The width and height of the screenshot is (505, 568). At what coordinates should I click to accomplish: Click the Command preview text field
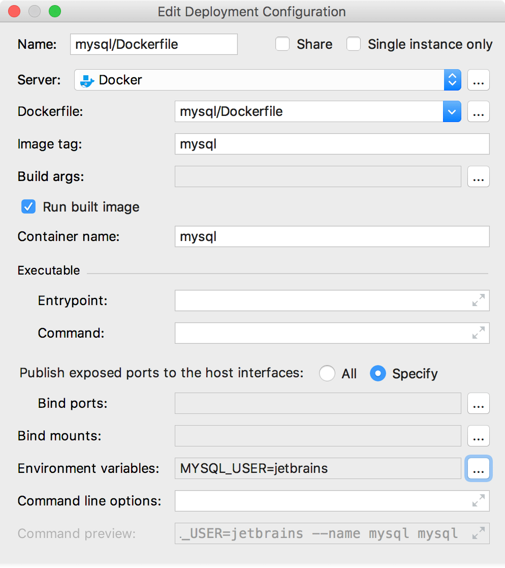pos(332,533)
